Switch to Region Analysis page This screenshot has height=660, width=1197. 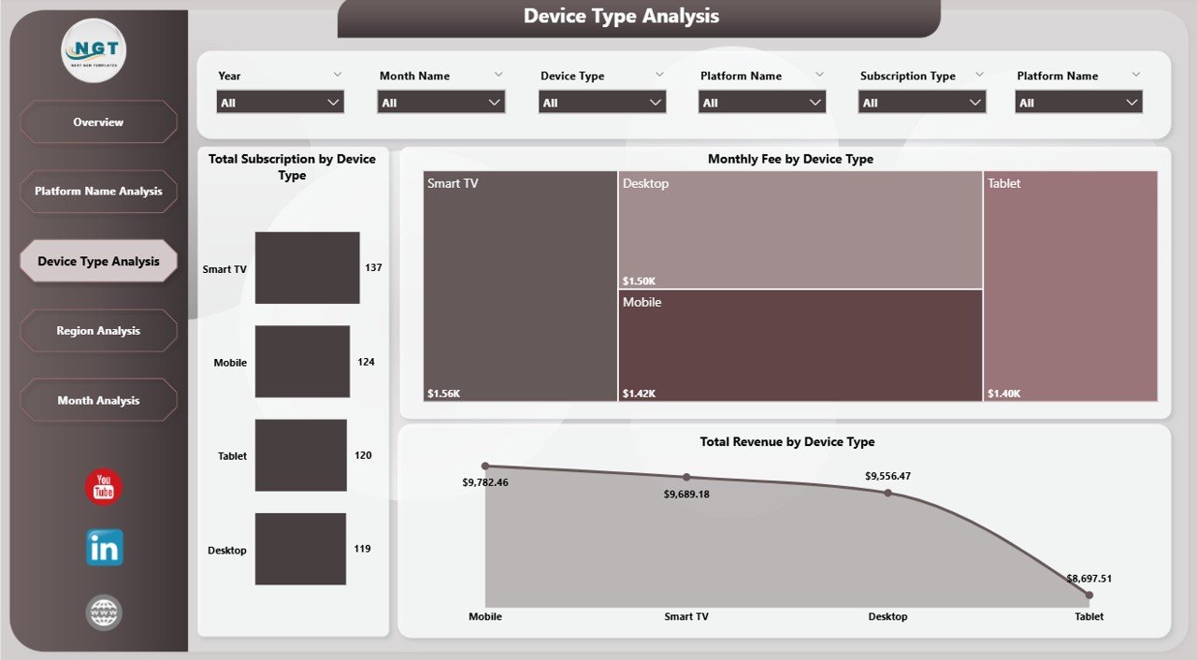click(x=98, y=330)
